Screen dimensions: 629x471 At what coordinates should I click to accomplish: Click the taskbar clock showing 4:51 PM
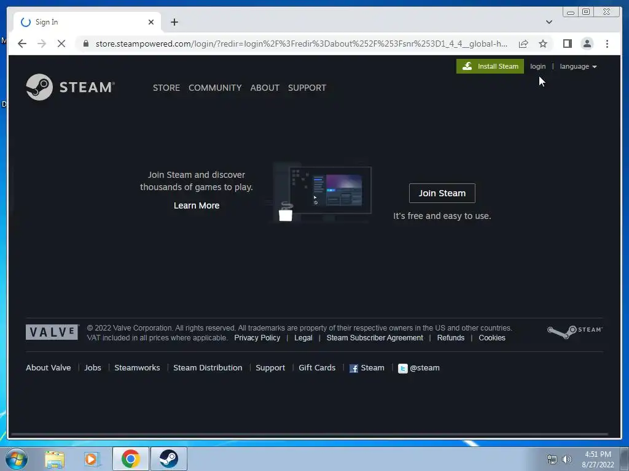(x=598, y=459)
